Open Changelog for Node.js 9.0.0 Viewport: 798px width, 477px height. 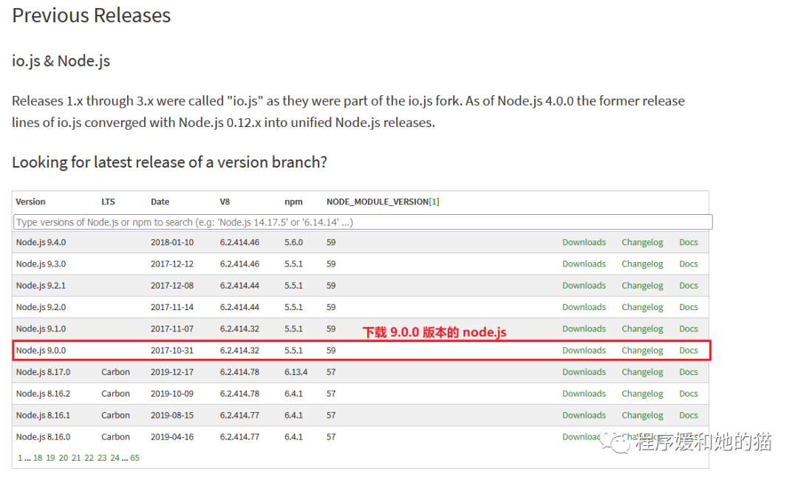point(642,351)
